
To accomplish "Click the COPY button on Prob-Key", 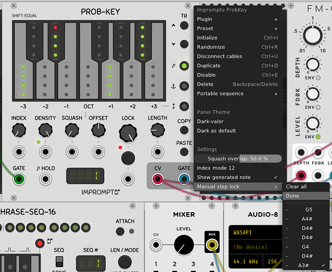I will (x=184, y=130).
